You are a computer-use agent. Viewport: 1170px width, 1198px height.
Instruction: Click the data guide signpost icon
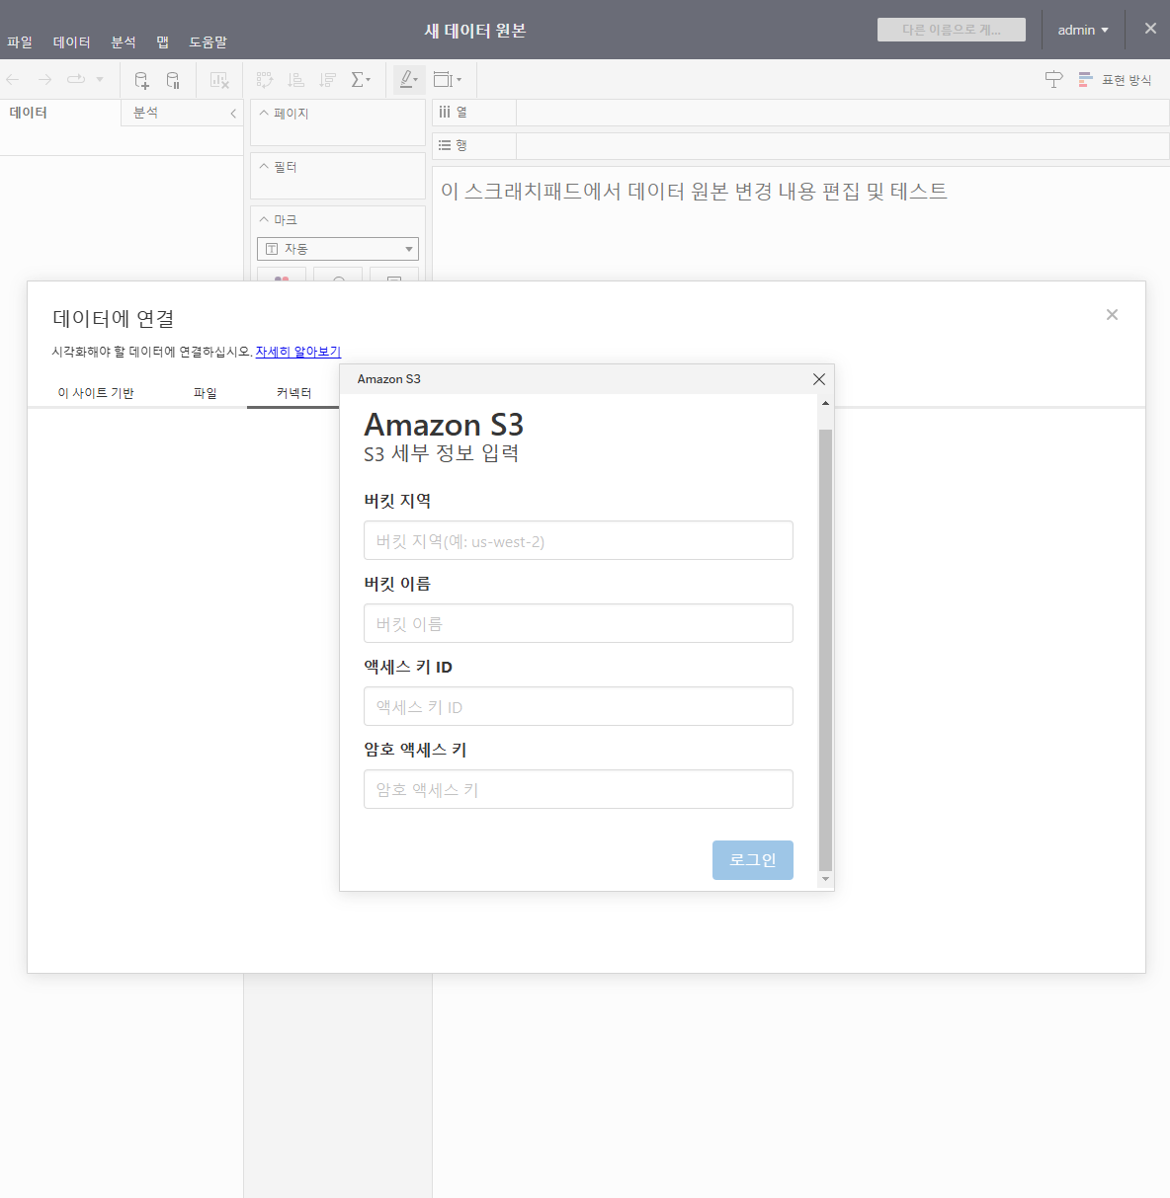[x=1054, y=80]
